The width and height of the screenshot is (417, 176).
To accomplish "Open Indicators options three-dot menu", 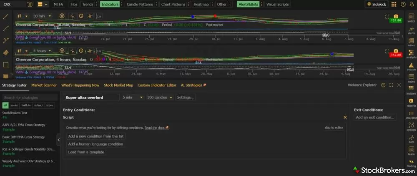I will coord(122,4).
